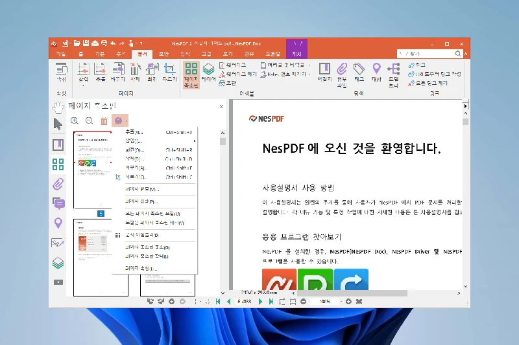This screenshot has height=345, width=519.
Task: Open the File ribbon tab
Action: tap(61, 54)
